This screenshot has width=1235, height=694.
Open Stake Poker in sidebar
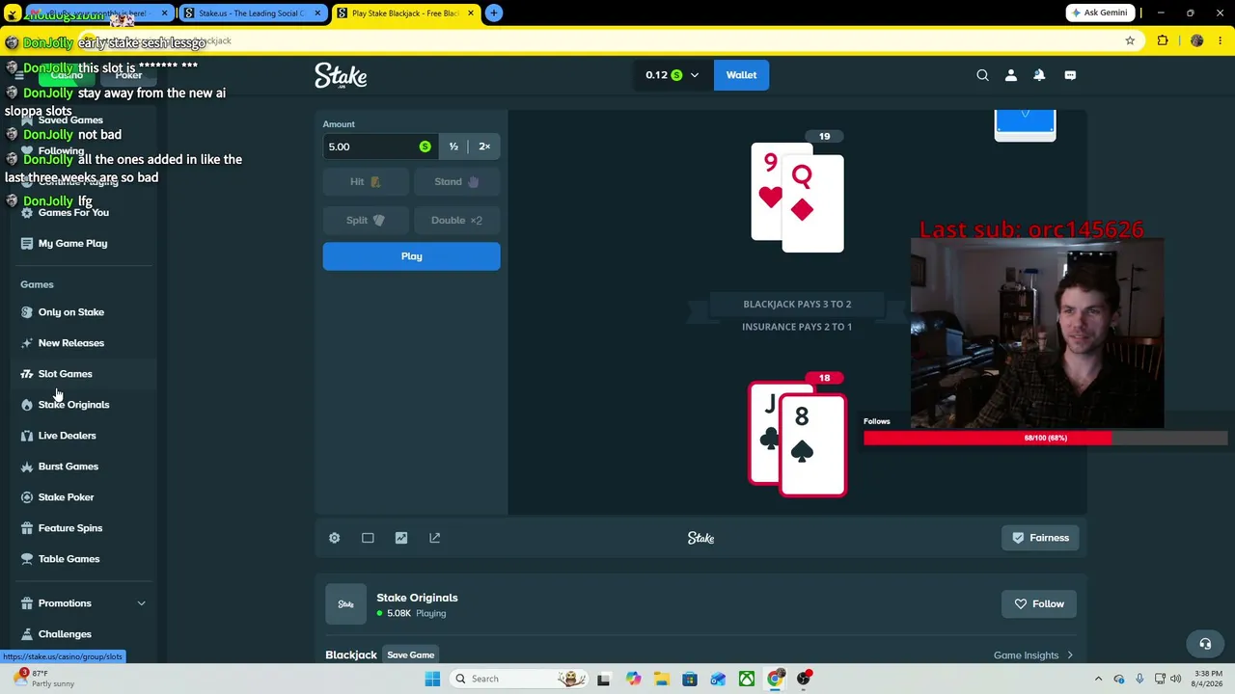click(x=66, y=497)
